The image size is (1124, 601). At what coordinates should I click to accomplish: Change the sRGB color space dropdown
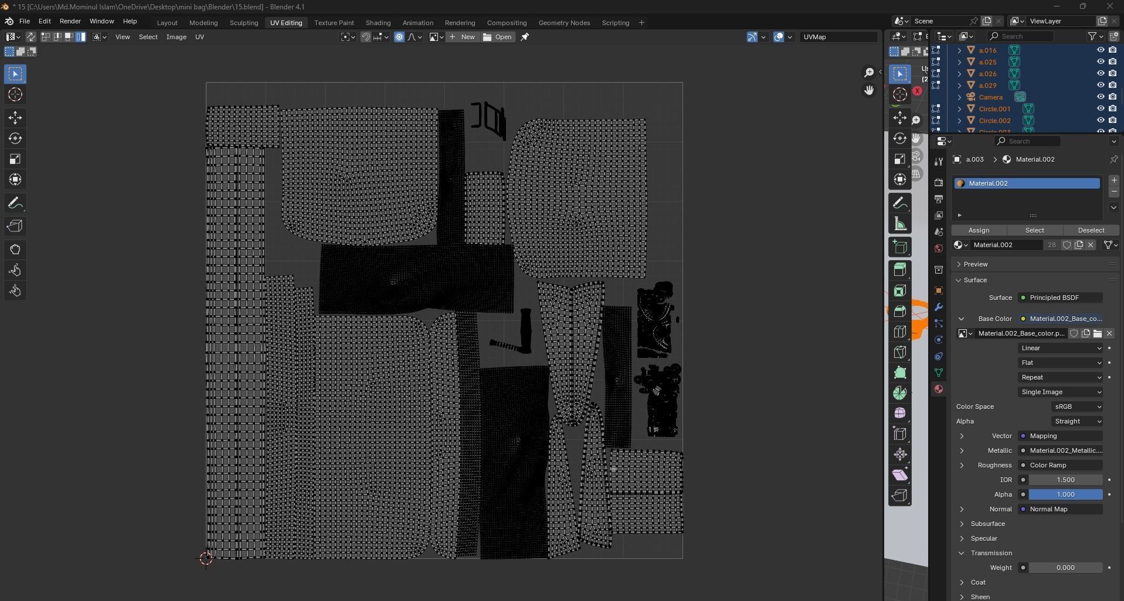point(1077,407)
